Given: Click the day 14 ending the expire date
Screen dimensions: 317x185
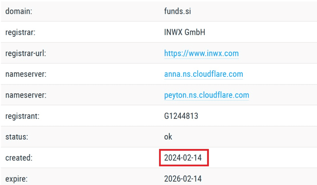Looking at the screenshot, I should (x=197, y=179).
